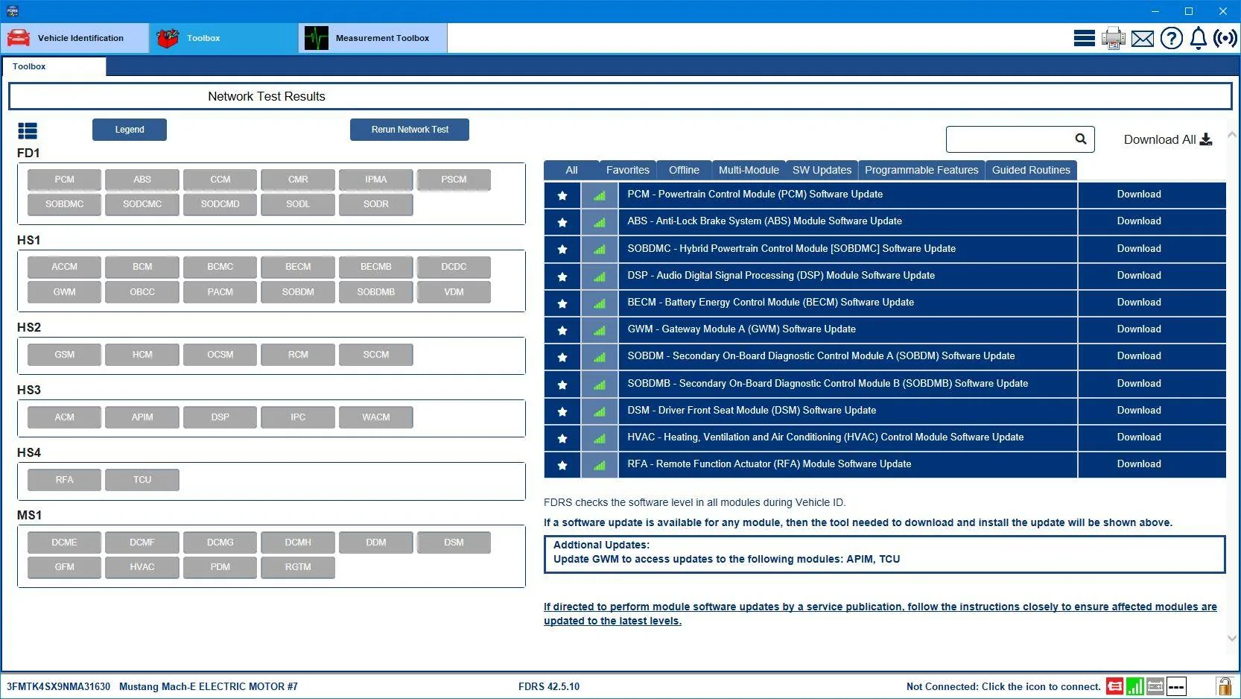
Task: Select the BECM module on HS1
Action: pos(298,267)
